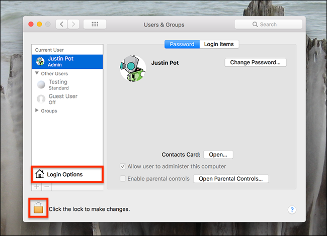
Task: Switch to the Login Items tab
Action: coord(219,44)
